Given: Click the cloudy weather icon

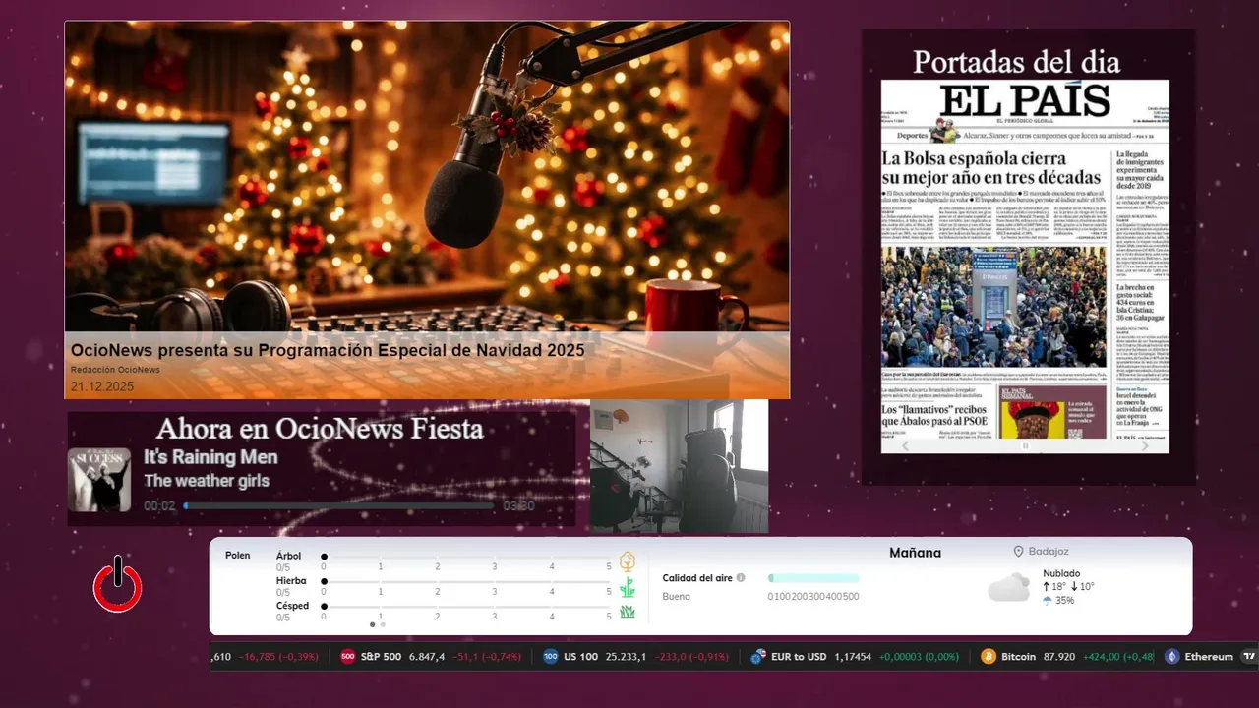Looking at the screenshot, I should (1008, 588).
